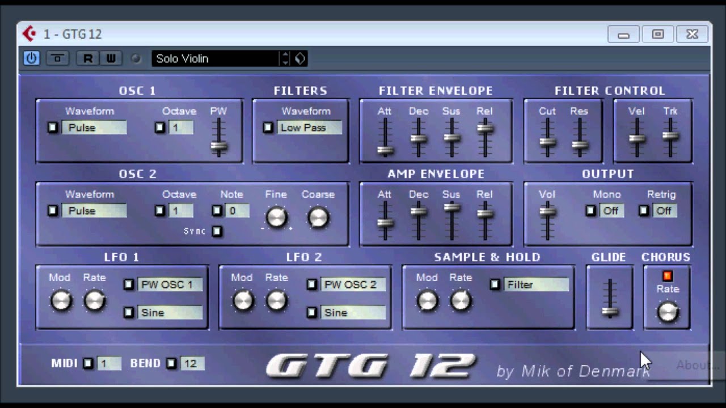Click the BEND range selector square
This screenshot has height=408, width=726.
171,364
